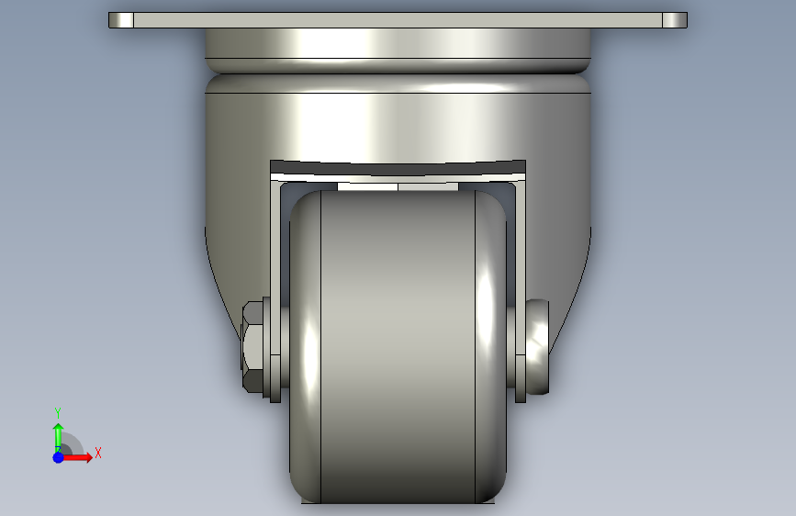Select the hex nut on the axle
The width and height of the screenshot is (796, 516).
pyautogui.click(x=252, y=347)
